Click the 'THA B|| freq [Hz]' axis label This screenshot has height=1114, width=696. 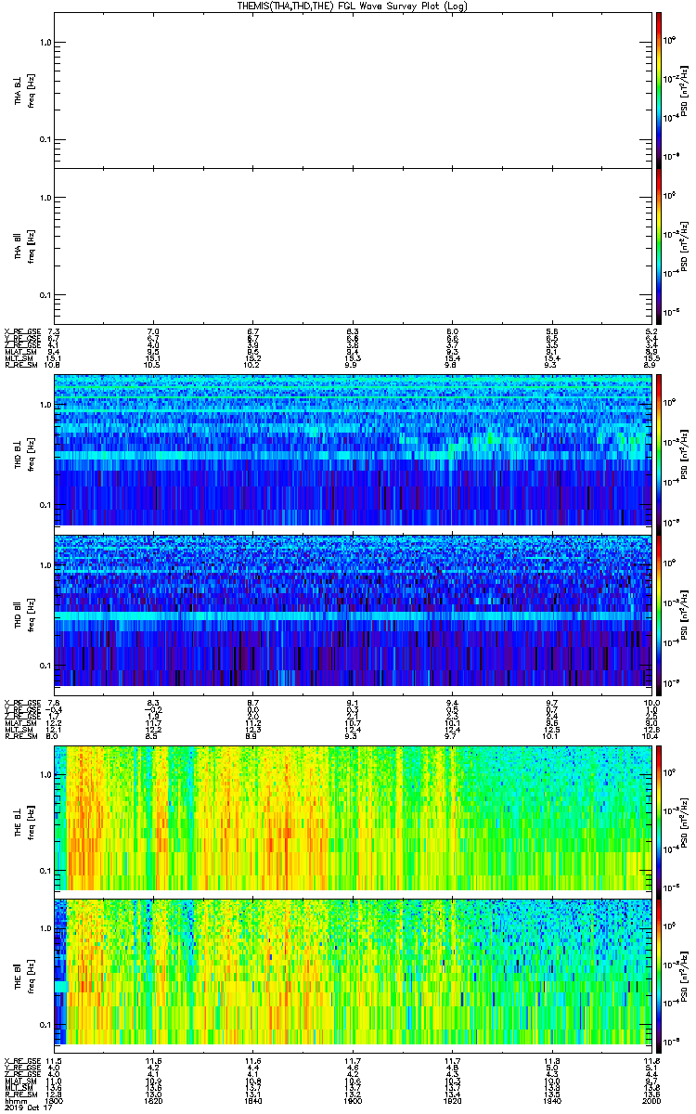click(23, 245)
